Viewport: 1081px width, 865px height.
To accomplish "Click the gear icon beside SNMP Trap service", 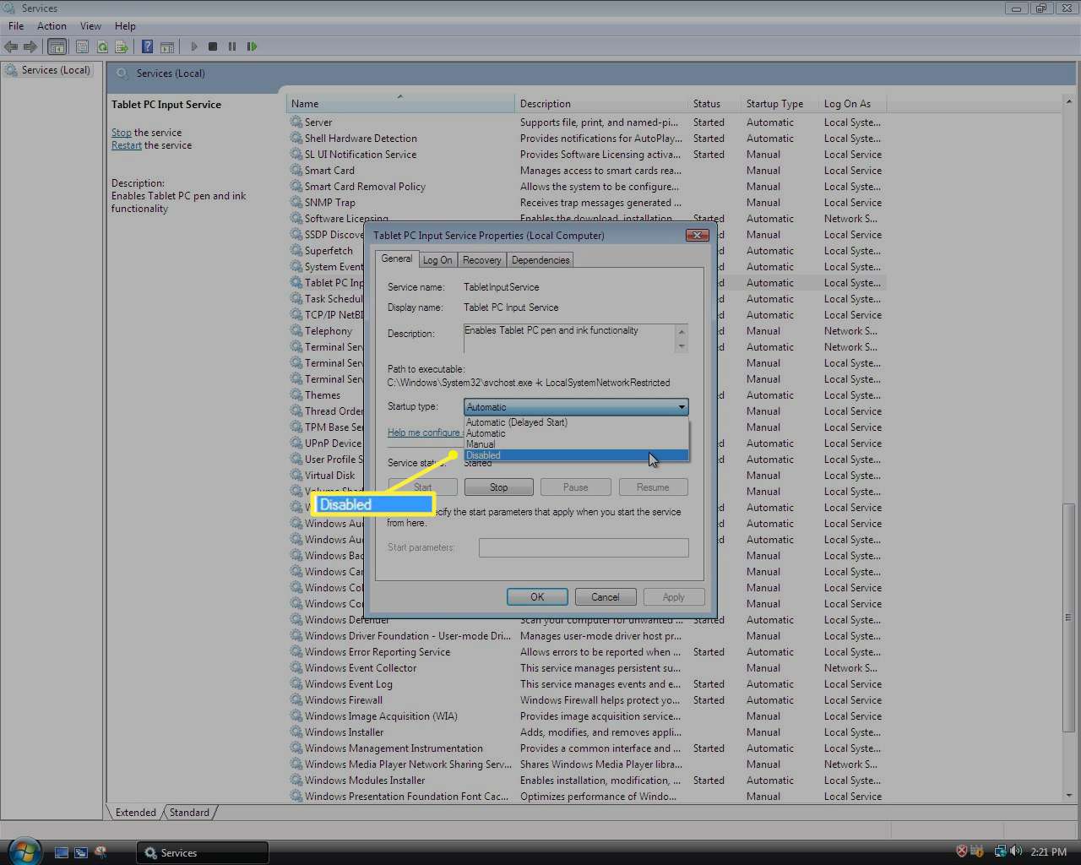I will point(296,203).
